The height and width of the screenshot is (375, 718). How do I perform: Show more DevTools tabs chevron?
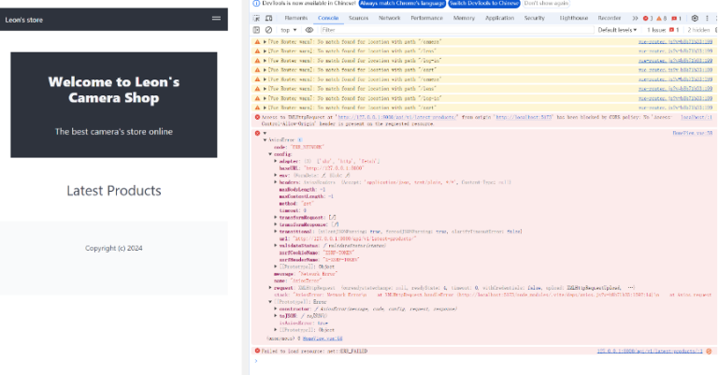click(x=635, y=18)
